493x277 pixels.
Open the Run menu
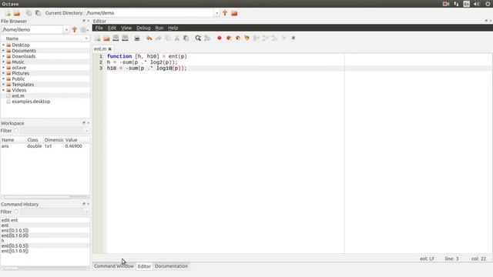click(x=159, y=28)
